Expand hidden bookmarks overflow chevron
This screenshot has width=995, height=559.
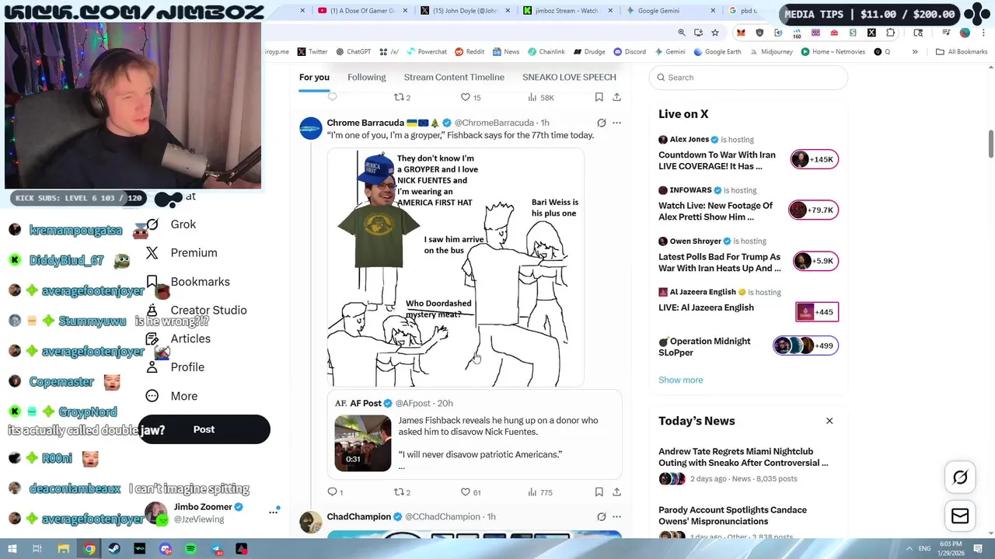tap(915, 52)
